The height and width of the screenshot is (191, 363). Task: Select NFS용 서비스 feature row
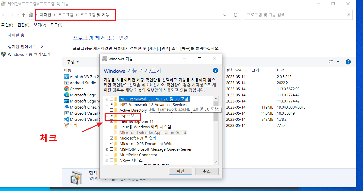coord(131,160)
